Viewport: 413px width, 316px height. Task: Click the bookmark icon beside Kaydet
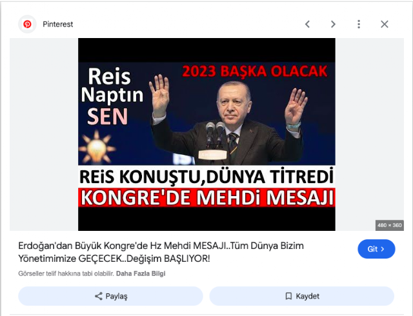tap(288, 296)
